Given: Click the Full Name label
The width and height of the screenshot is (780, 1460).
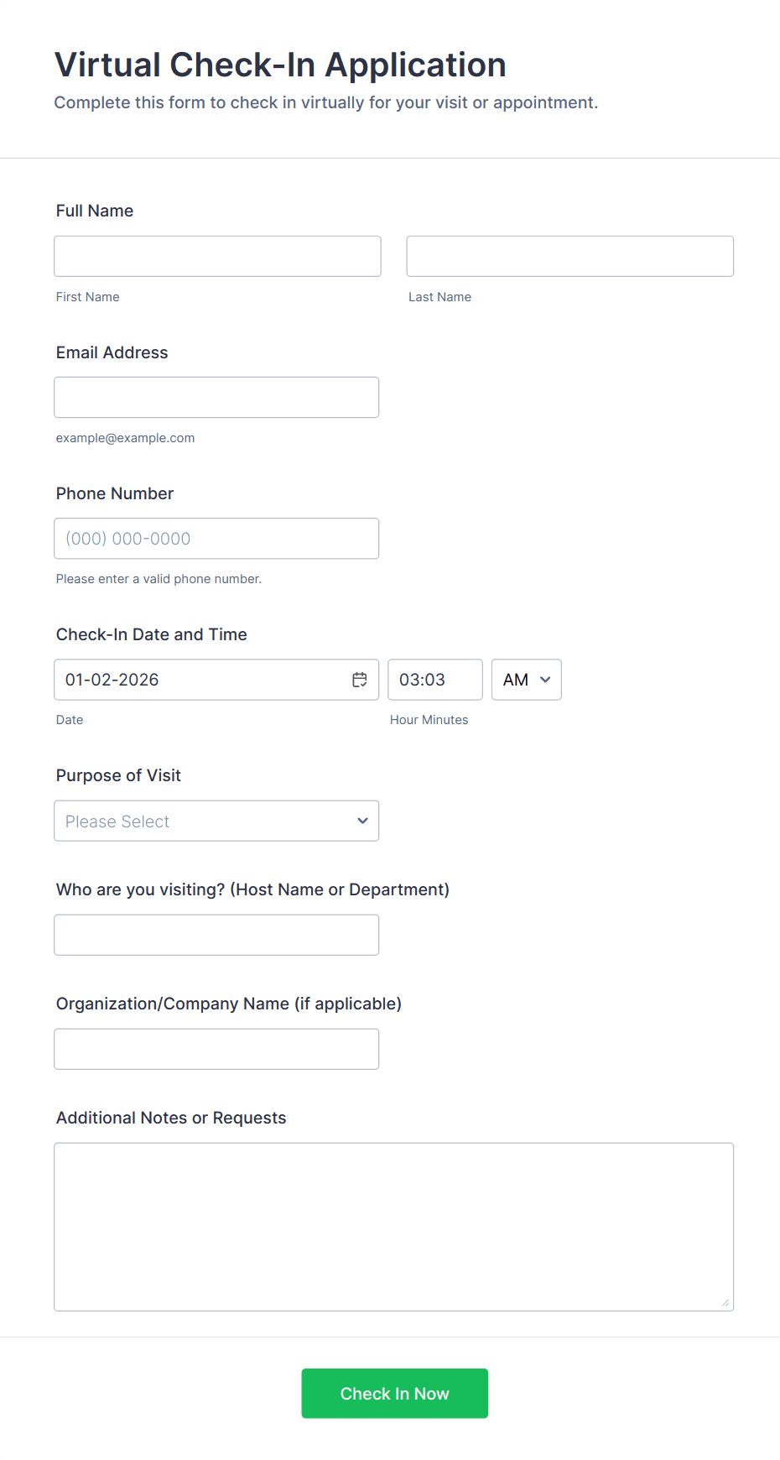Looking at the screenshot, I should [95, 211].
